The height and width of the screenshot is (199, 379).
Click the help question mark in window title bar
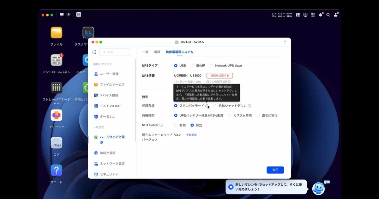(285, 42)
